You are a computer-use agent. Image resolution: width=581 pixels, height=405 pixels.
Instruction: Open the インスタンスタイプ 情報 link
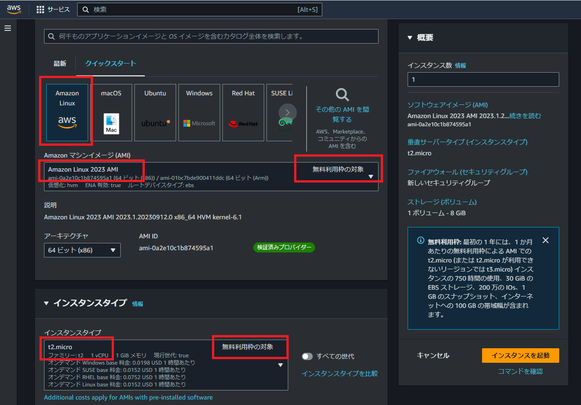click(138, 304)
